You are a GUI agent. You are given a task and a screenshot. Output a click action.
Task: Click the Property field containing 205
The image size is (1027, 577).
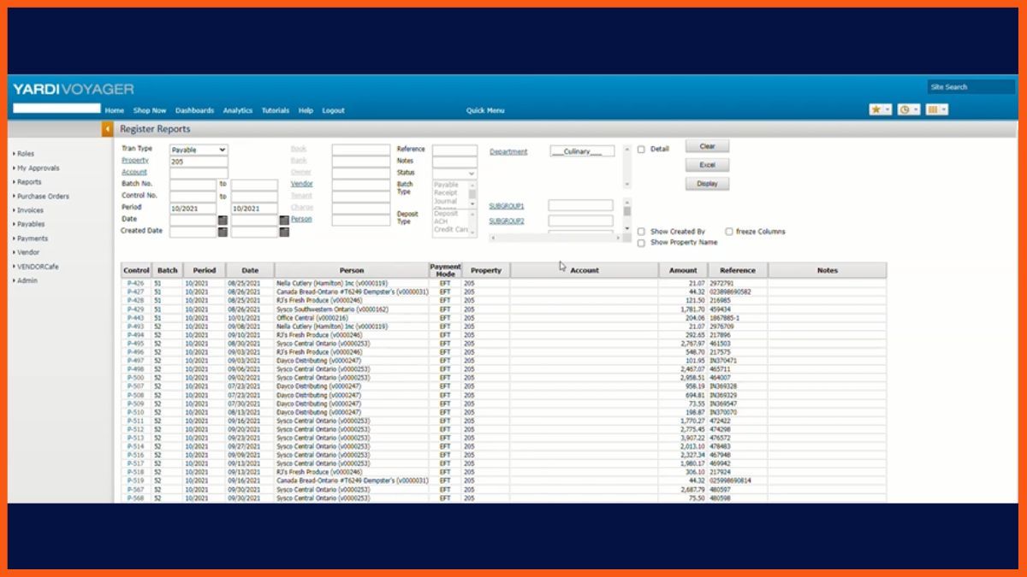pyautogui.click(x=199, y=161)
